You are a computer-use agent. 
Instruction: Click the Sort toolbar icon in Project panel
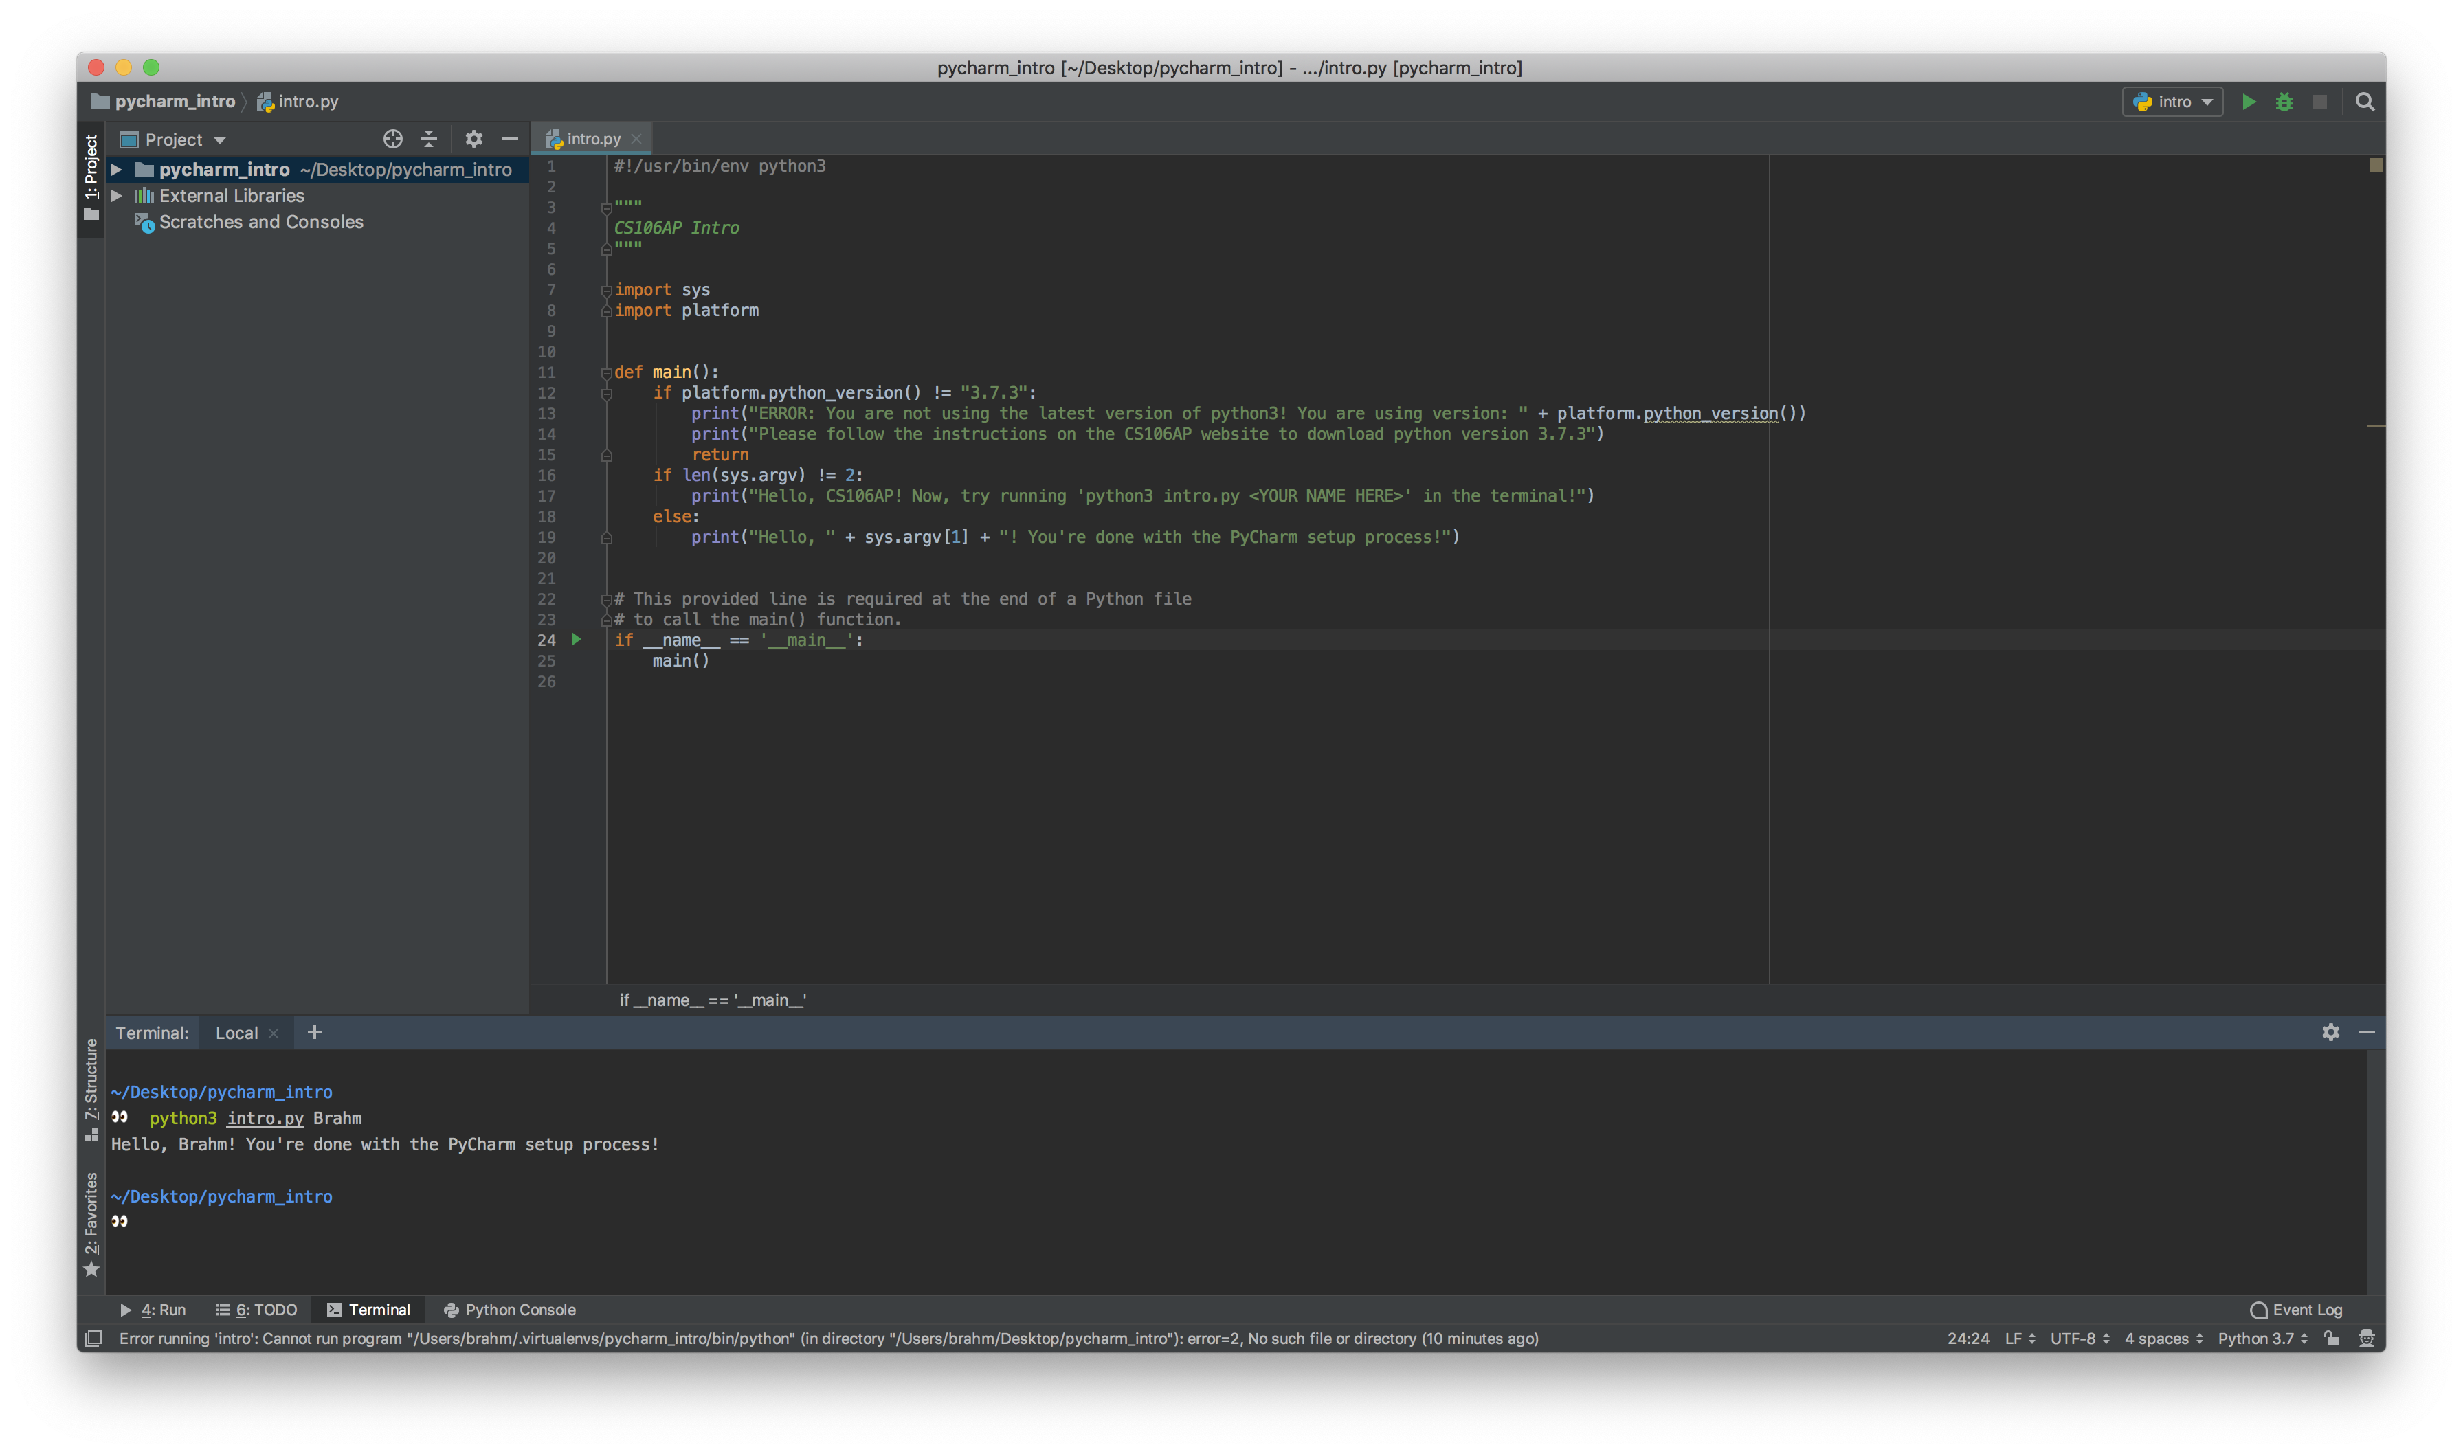pyautogui.click(x=430, y=139)
